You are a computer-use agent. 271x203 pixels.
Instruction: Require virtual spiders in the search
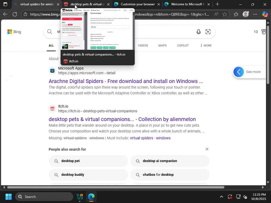[141, 138]
